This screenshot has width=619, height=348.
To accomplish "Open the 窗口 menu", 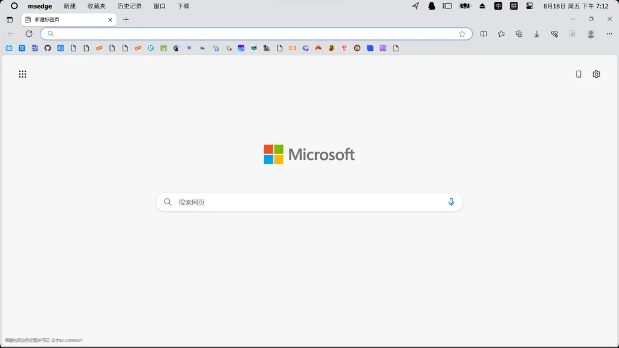I will [x=160, y=6].
